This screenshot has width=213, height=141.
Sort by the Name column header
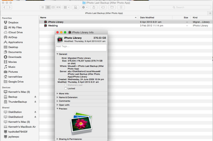click(x=88, y=17)
